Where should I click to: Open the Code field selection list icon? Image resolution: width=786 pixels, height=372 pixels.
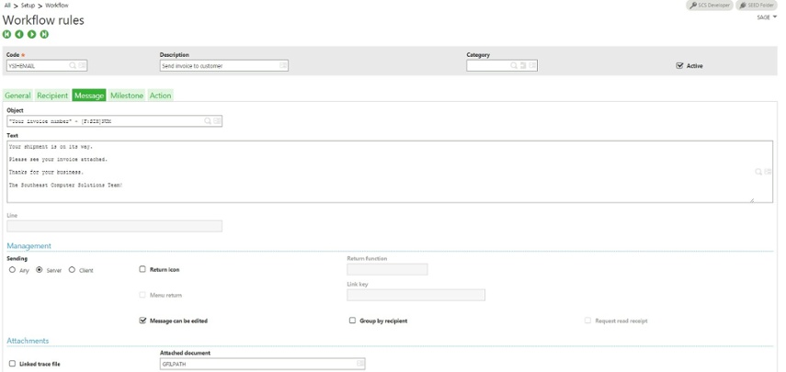[x=83, y=66]
